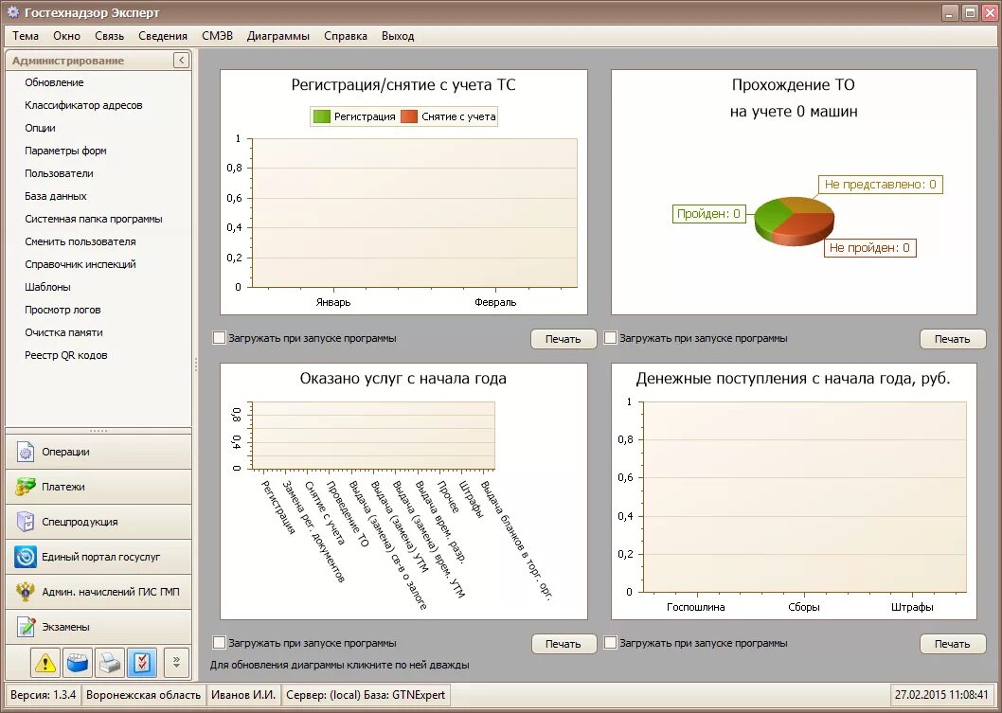Open Реестр QR кодов item
This screenshot has width=1002, height=713.
65,355
